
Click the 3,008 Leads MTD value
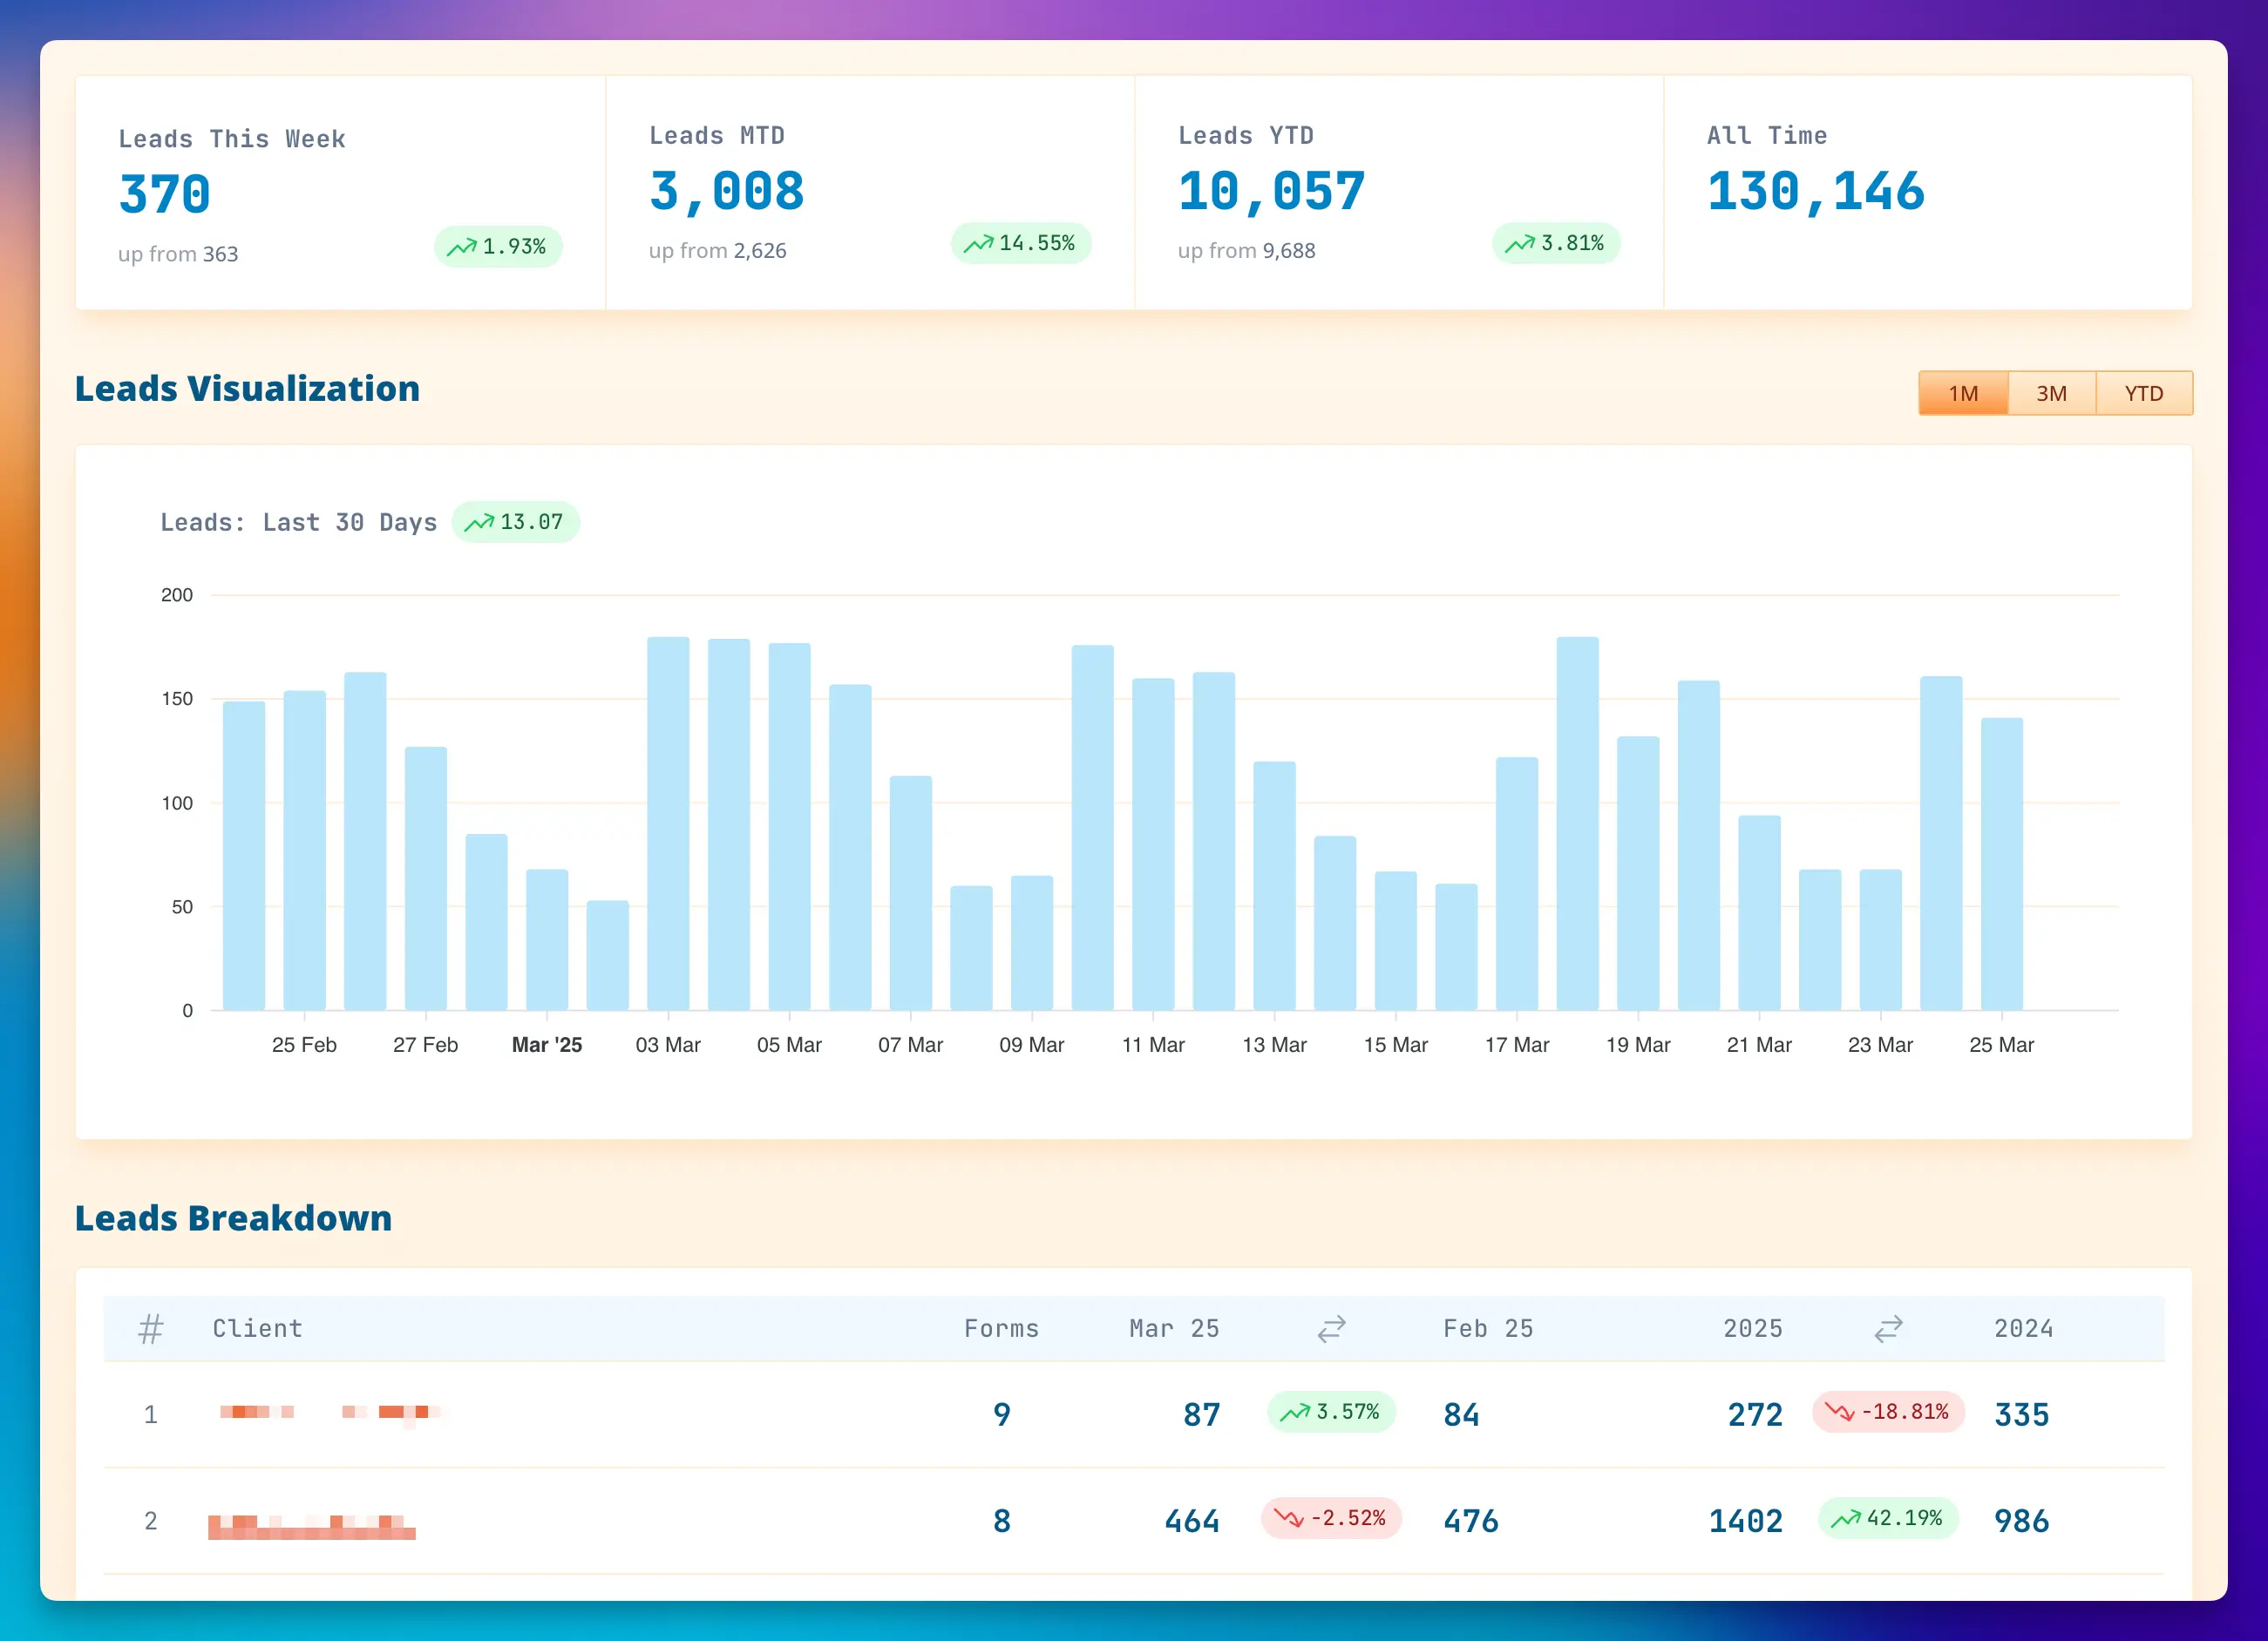click(x=726, y=191)
